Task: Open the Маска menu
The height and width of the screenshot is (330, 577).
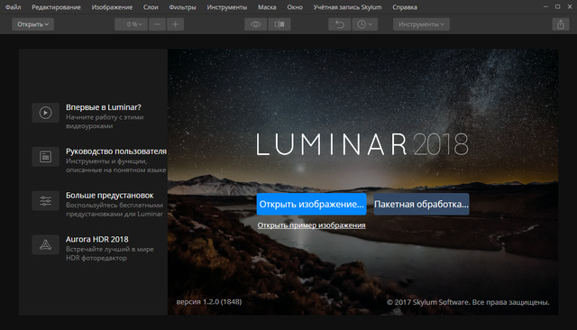Action: pos(267,7)
